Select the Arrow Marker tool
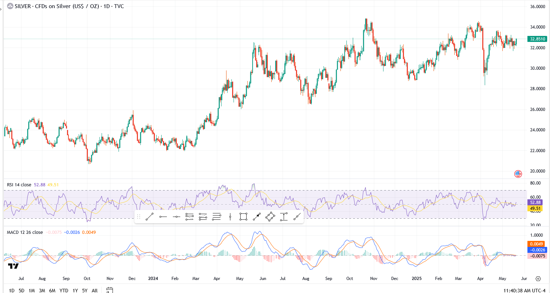 click(256, 217)
